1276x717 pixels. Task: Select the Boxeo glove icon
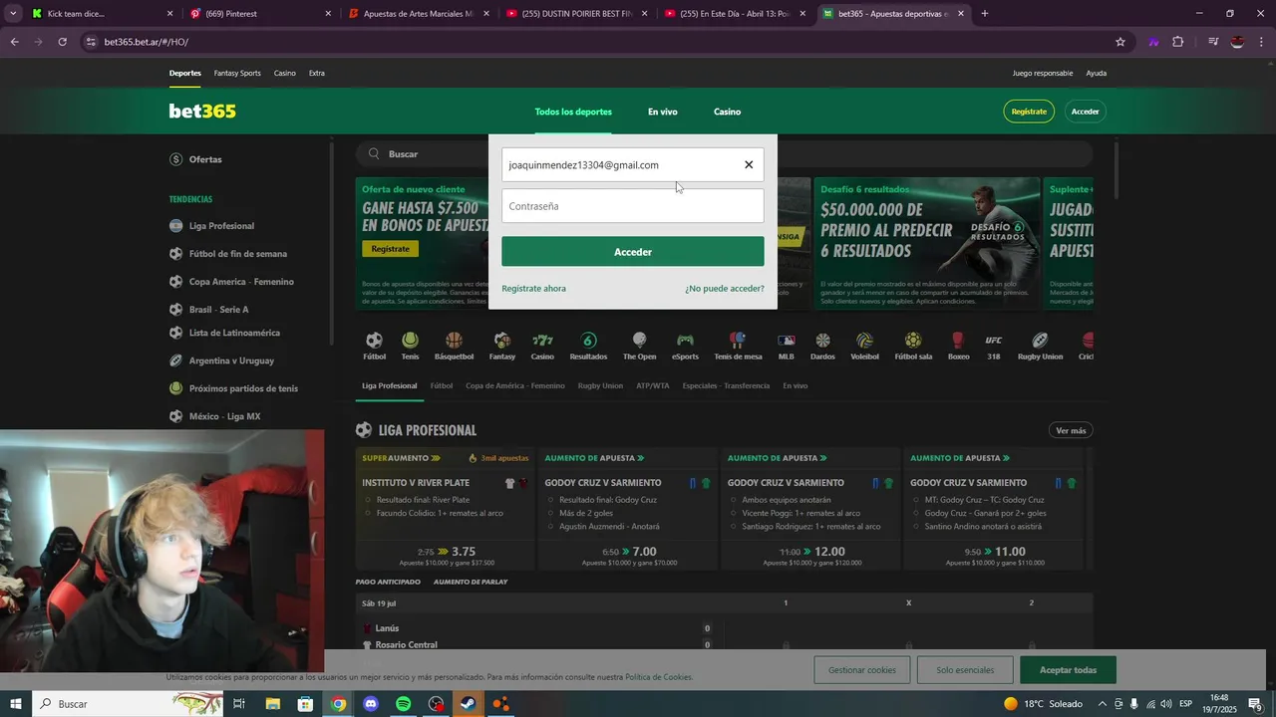(958, 346)
